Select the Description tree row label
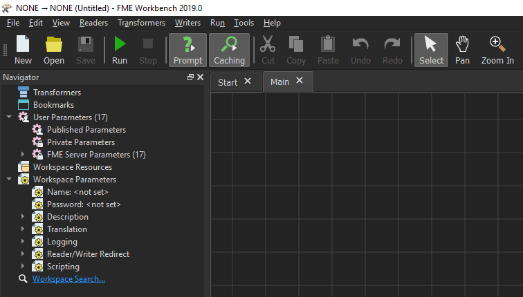 (68, 217)
